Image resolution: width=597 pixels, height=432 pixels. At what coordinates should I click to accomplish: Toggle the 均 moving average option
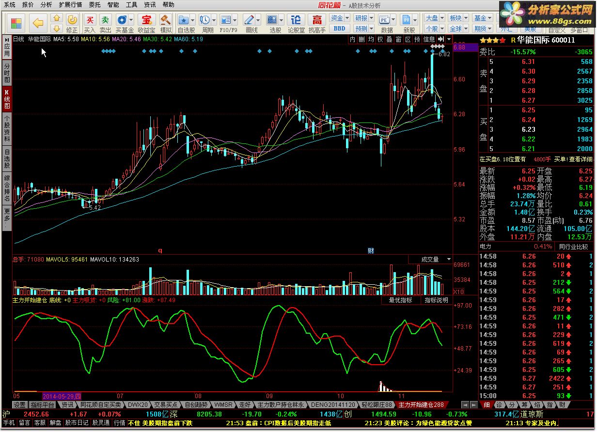coord(371,39)
